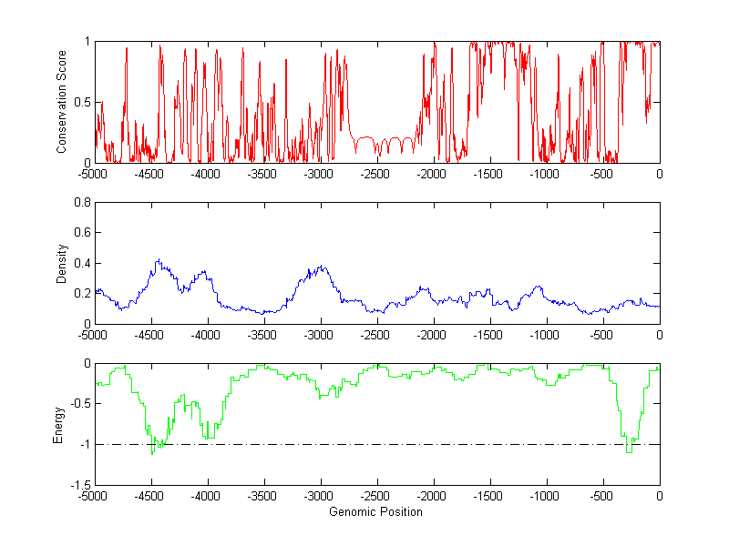Click the -3500 tick label under conservation plot
The width and height of the screenshot is (729, 545).
(x=262, y=173)
